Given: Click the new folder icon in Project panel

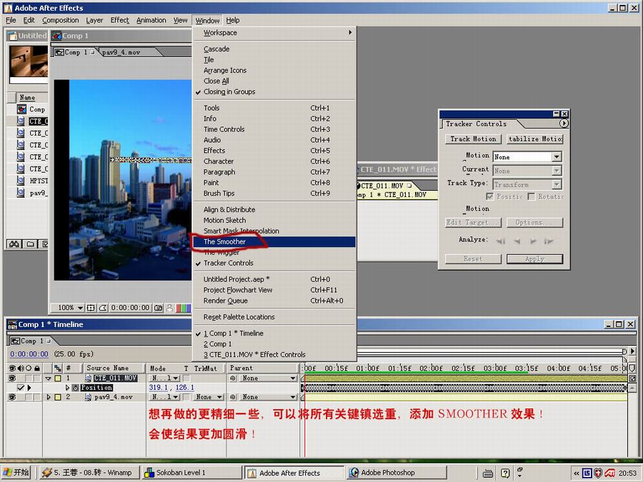Looking at the screenshot, I should pos(30,244).
